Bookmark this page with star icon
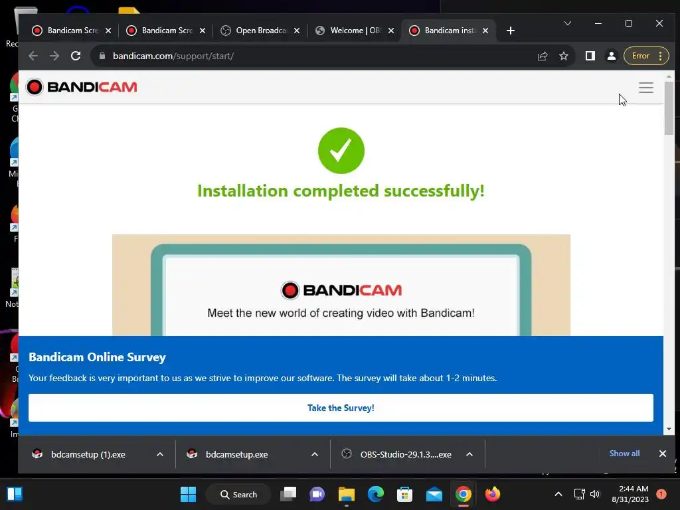The image size is (680, 510). (563, 56)
